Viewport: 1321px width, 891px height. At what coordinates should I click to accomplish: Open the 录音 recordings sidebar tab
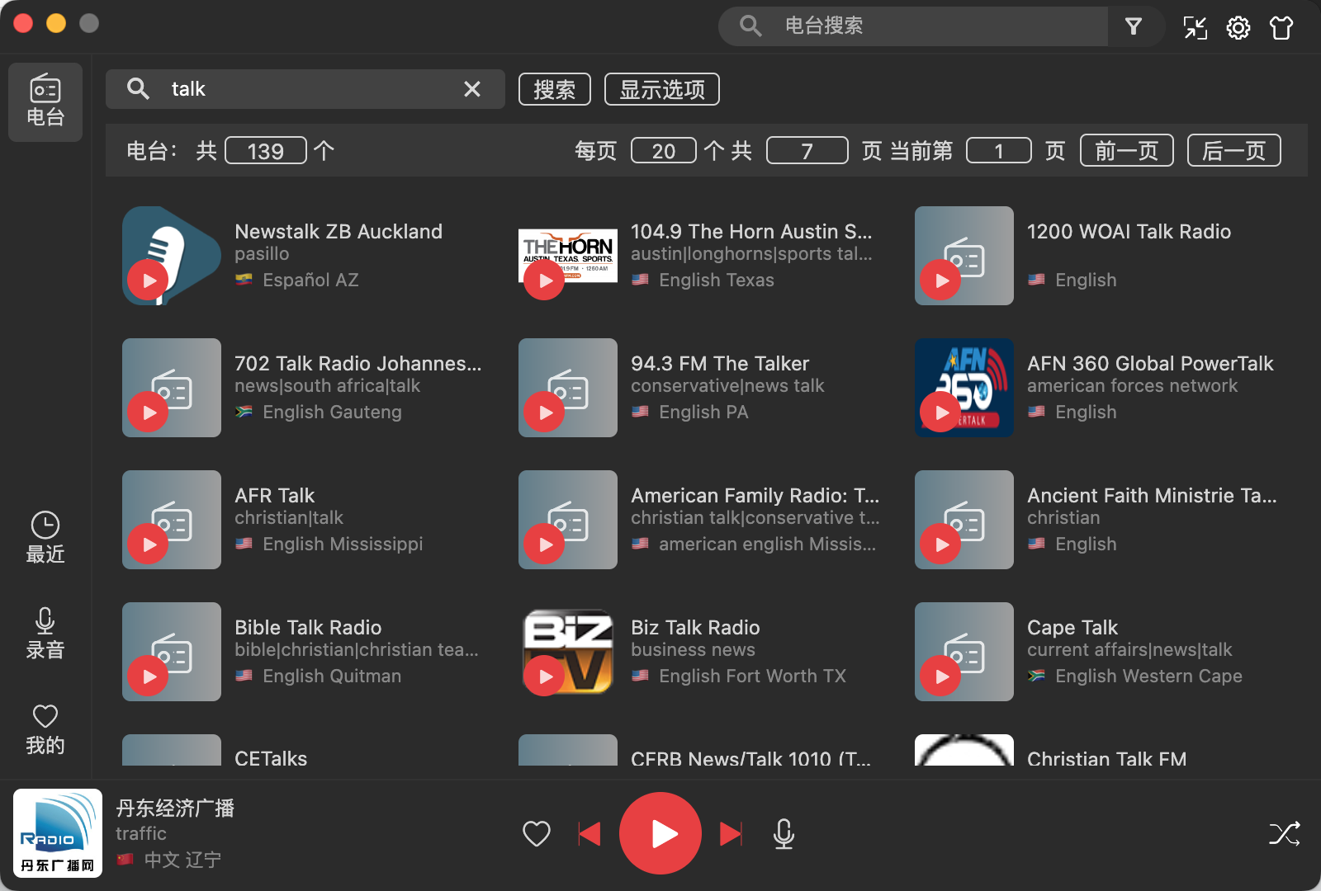click(45, 633)
